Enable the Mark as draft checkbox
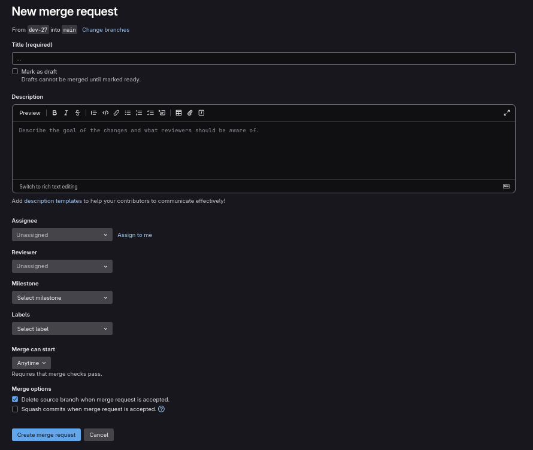 (x=15, y=71)
